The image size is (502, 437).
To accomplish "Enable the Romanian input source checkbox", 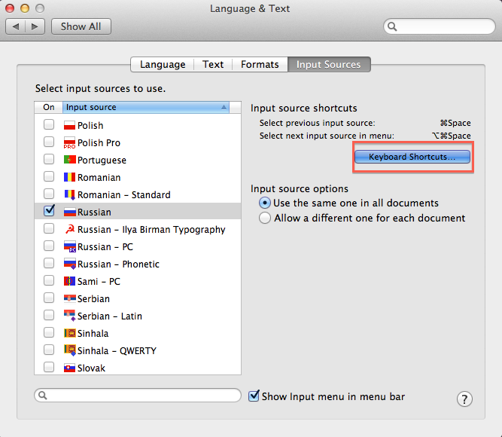I will (49, 177).
